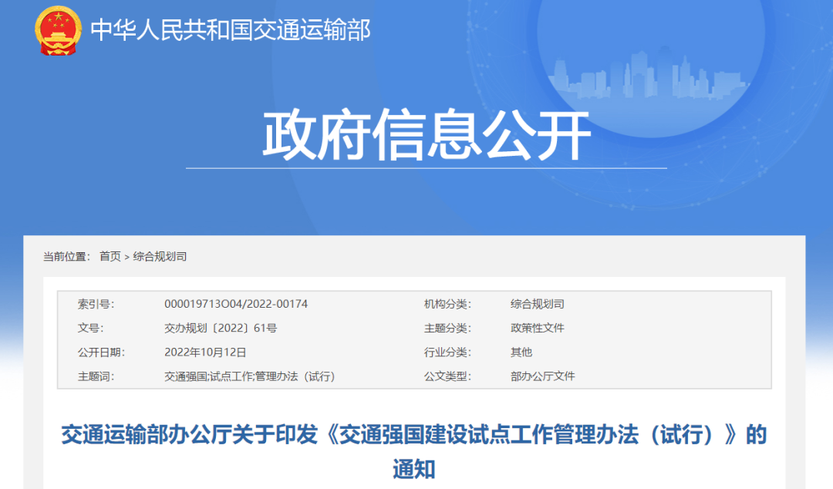Click the article title 交通运输部办公厅关于印发
Viewport: 833px width, 489px height.
414,451
